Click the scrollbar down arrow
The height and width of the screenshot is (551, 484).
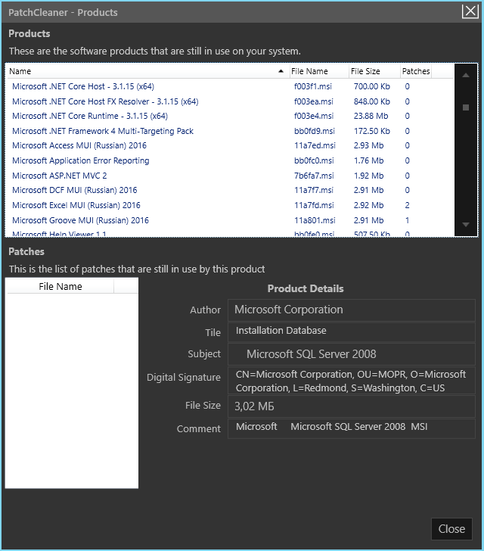tap(466, 225)
